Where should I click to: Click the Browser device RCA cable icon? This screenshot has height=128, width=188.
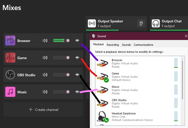(102, 63)
